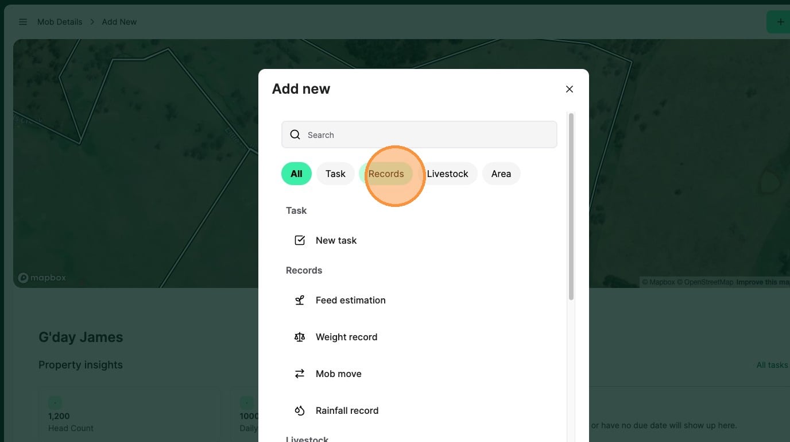Click the Weight record scales icon
This screenshot has height=442, width=790.
pos(300,337)
